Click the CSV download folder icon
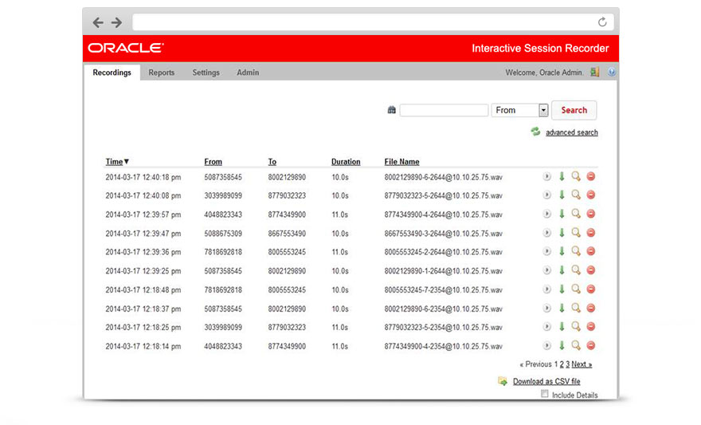Image resolution: width=701 pixels, height=425 pixels. coord(503,381)
